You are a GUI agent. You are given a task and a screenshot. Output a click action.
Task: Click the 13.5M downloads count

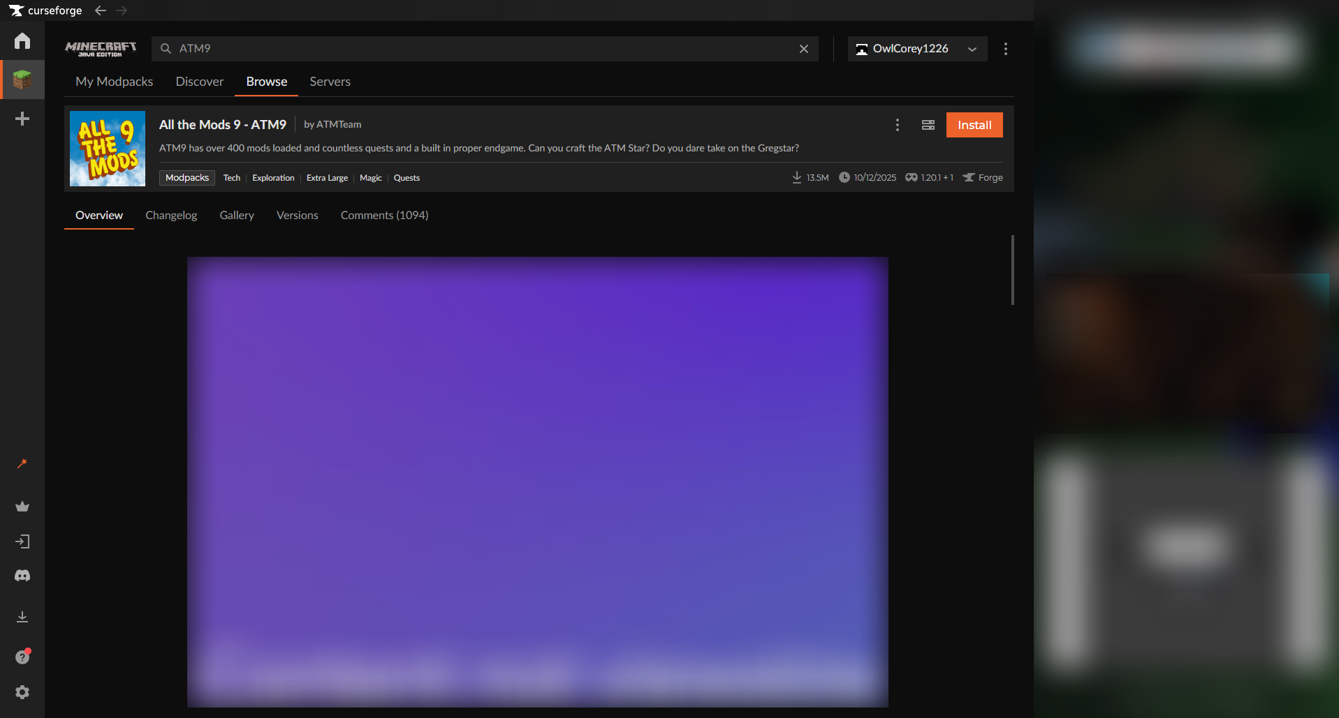[x=810, y=178]
